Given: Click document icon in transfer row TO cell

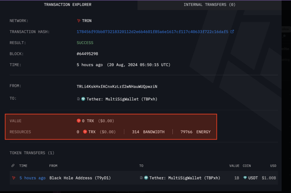Looking at the screenshot, I should tap(141, 178).
